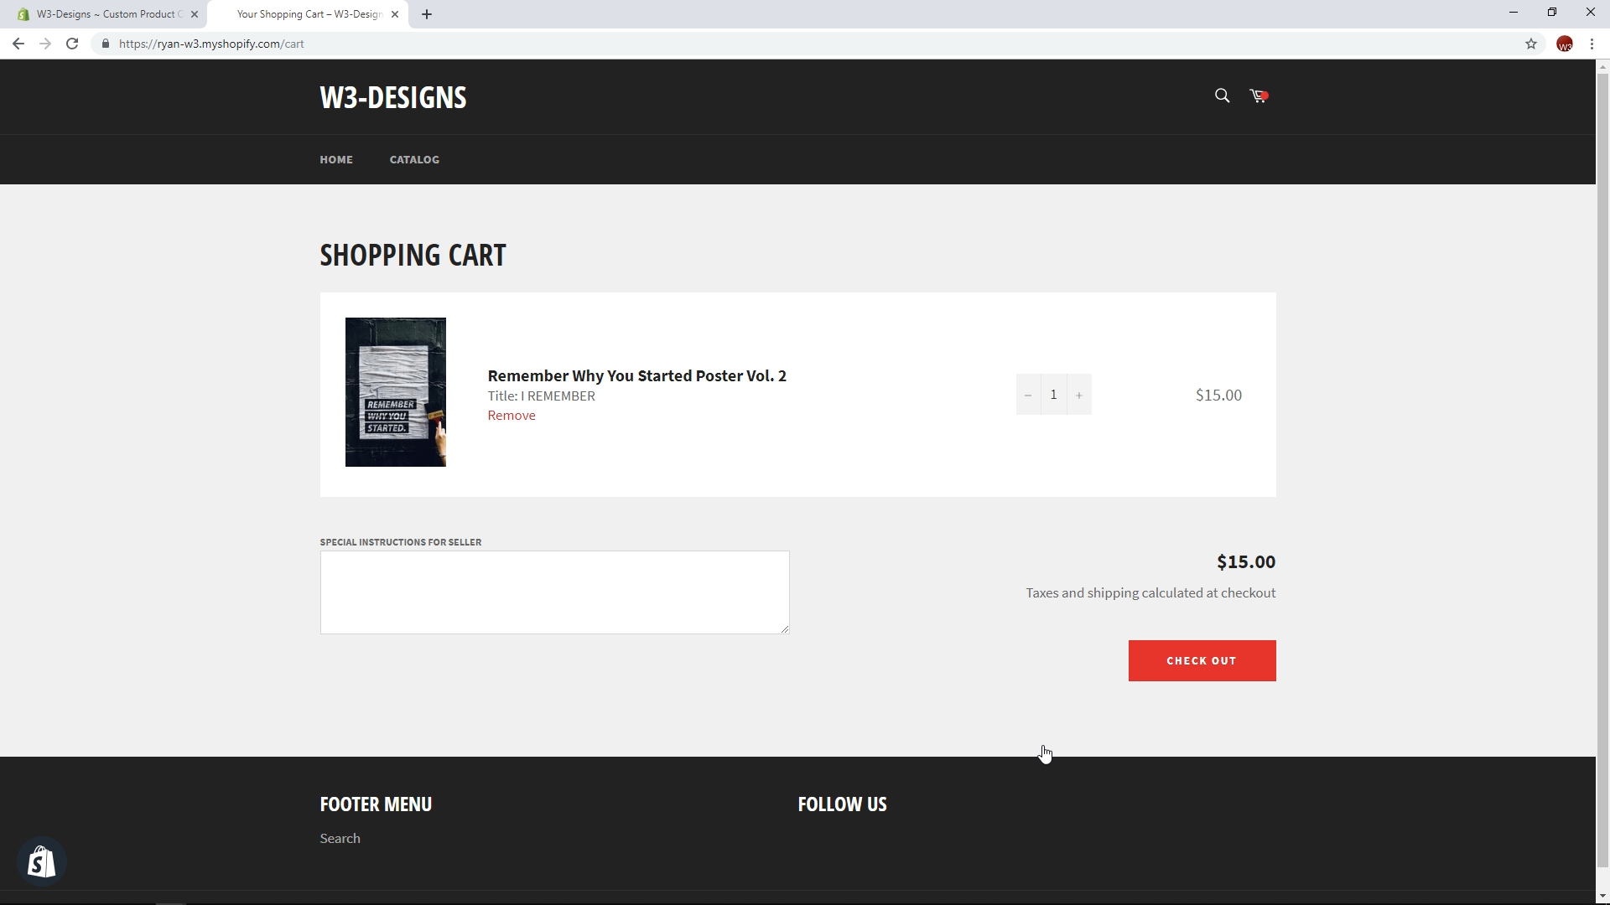
Task: Click the browser forward arrow
Action: [45, 44]
